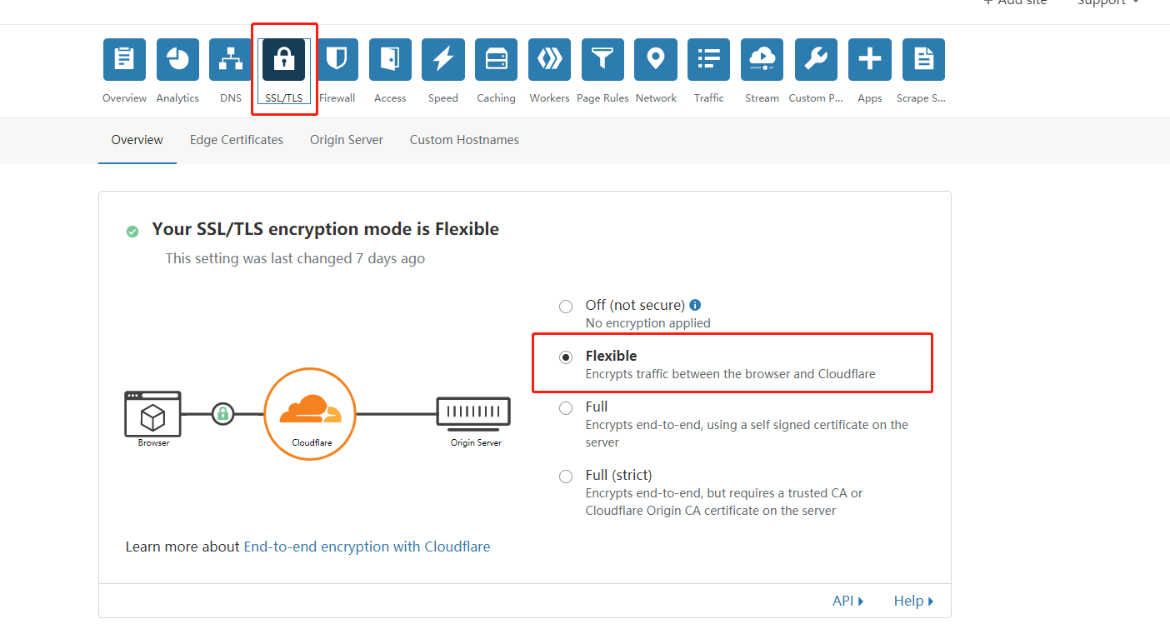Enable Full (strict) encryption mode
Screen dimensions: 1170x634
point(566,476)
